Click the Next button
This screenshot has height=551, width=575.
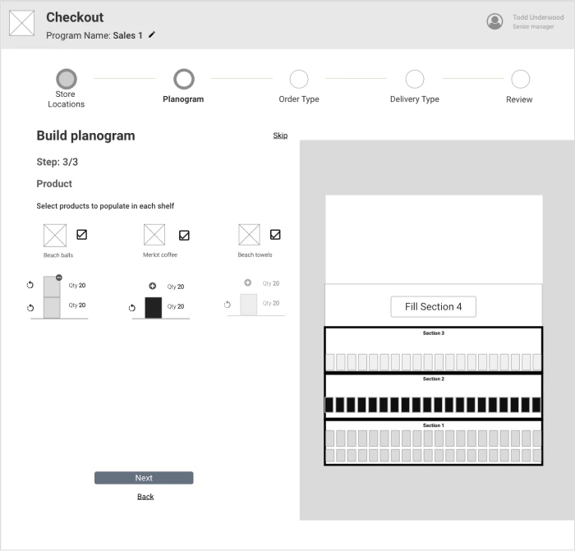(x=144, y=478)
